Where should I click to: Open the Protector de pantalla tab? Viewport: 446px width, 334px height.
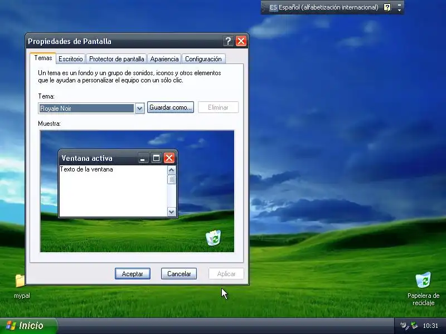117,59
